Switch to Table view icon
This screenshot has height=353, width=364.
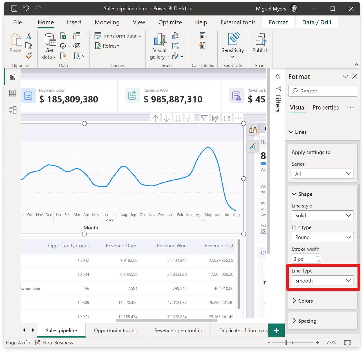tap(13, 93)
